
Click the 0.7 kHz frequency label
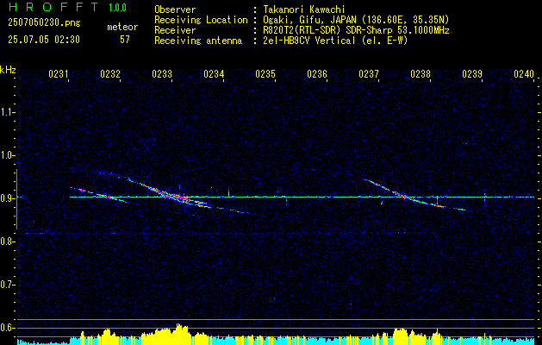pos(7,285)
